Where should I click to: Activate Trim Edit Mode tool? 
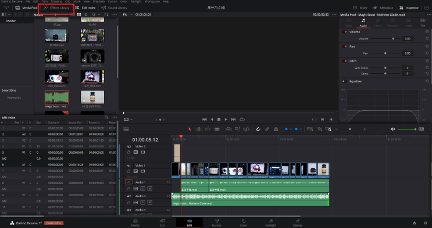[x=199, y=129]
